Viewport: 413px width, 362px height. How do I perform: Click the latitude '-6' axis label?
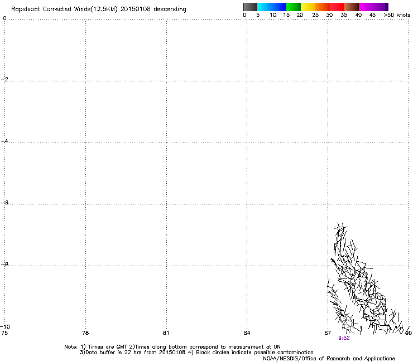click(x=4, y=203)
